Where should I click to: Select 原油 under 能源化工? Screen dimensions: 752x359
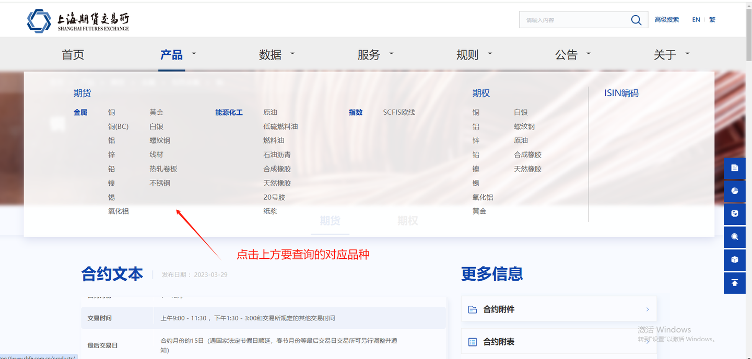[271, 112]
